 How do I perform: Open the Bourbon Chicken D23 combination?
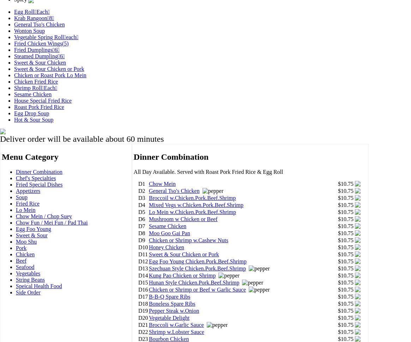click(x=169, y=339)
